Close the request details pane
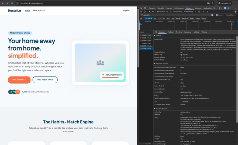The height and width of the screenshot is (145, 238). (x=156, y=32)
